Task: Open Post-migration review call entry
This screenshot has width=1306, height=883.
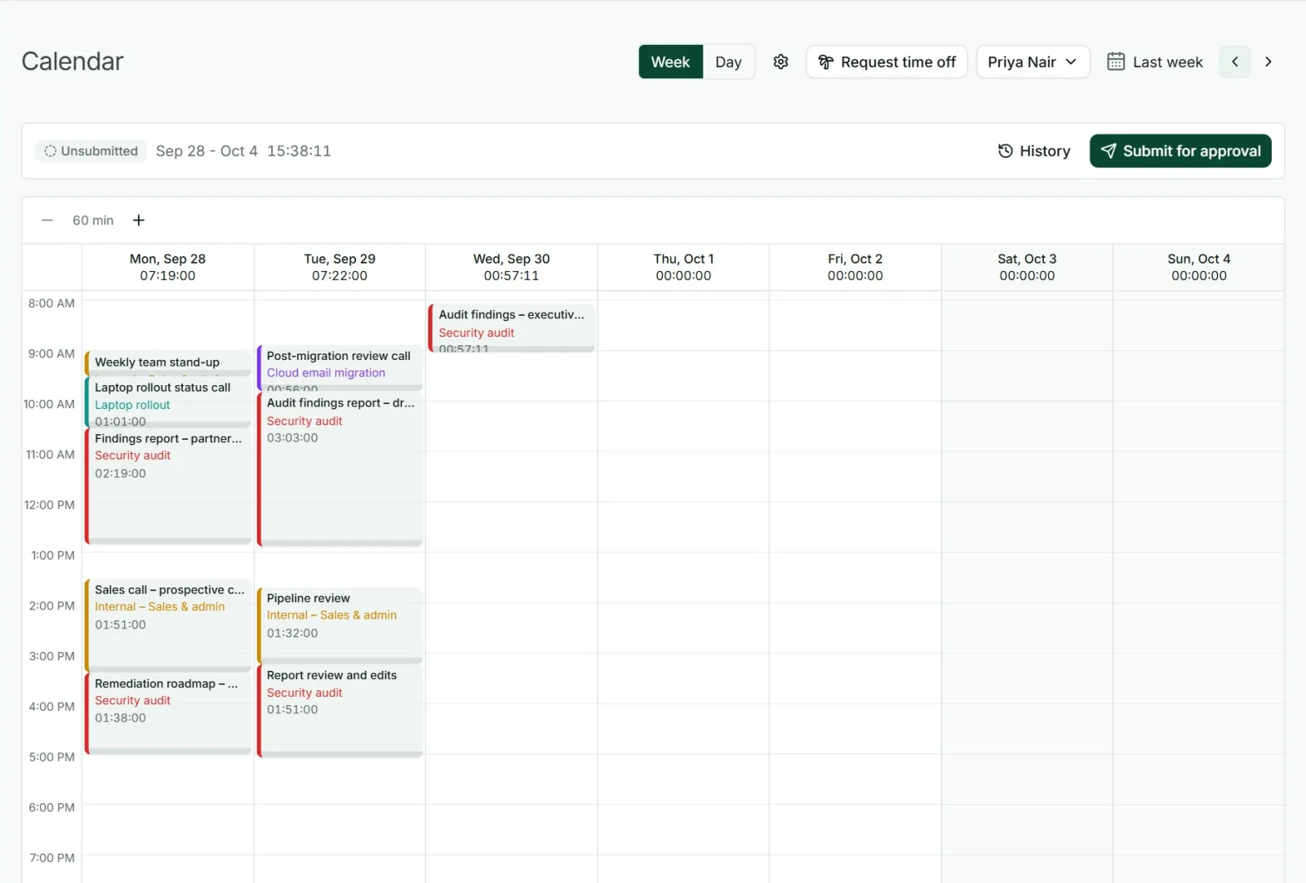Action: [x=340, y=368]
